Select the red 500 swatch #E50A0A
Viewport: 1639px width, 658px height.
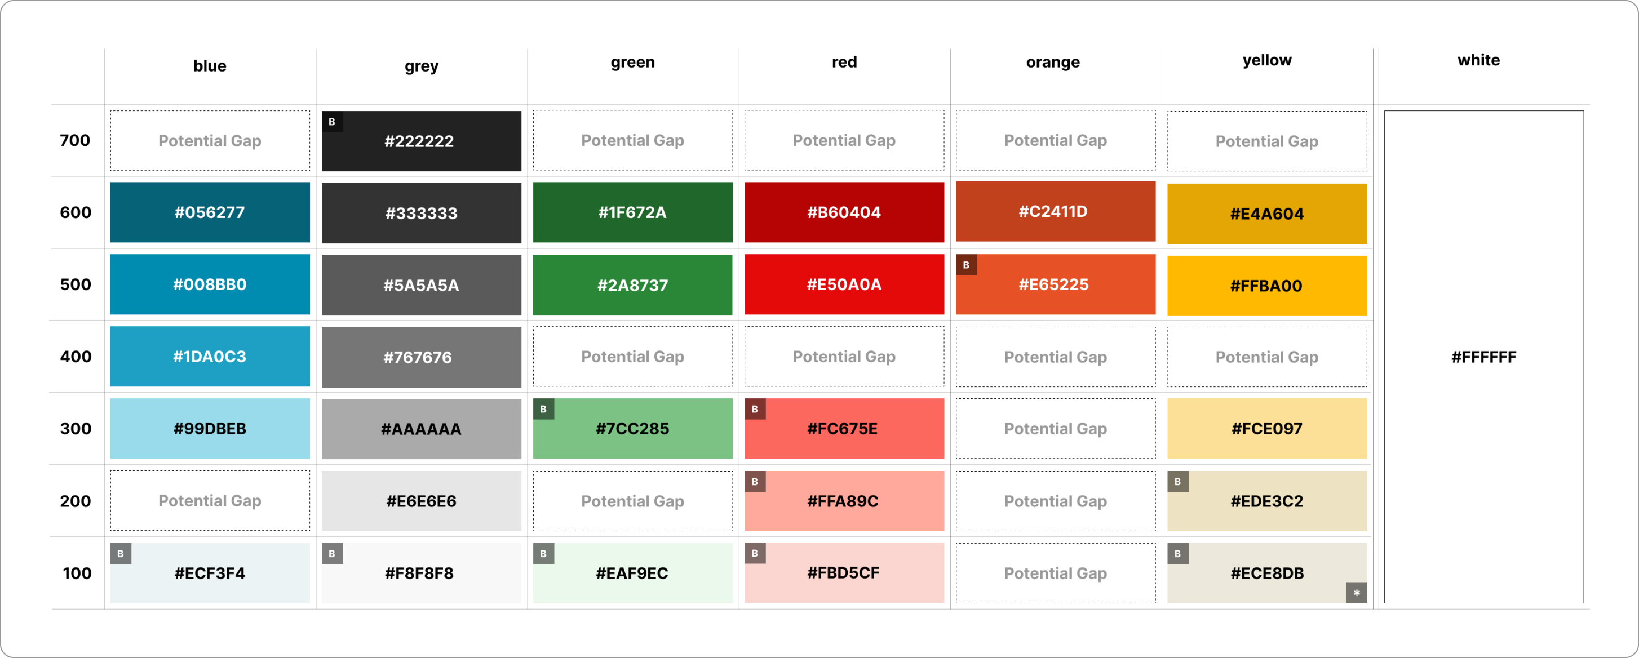[x=844, y=284]
